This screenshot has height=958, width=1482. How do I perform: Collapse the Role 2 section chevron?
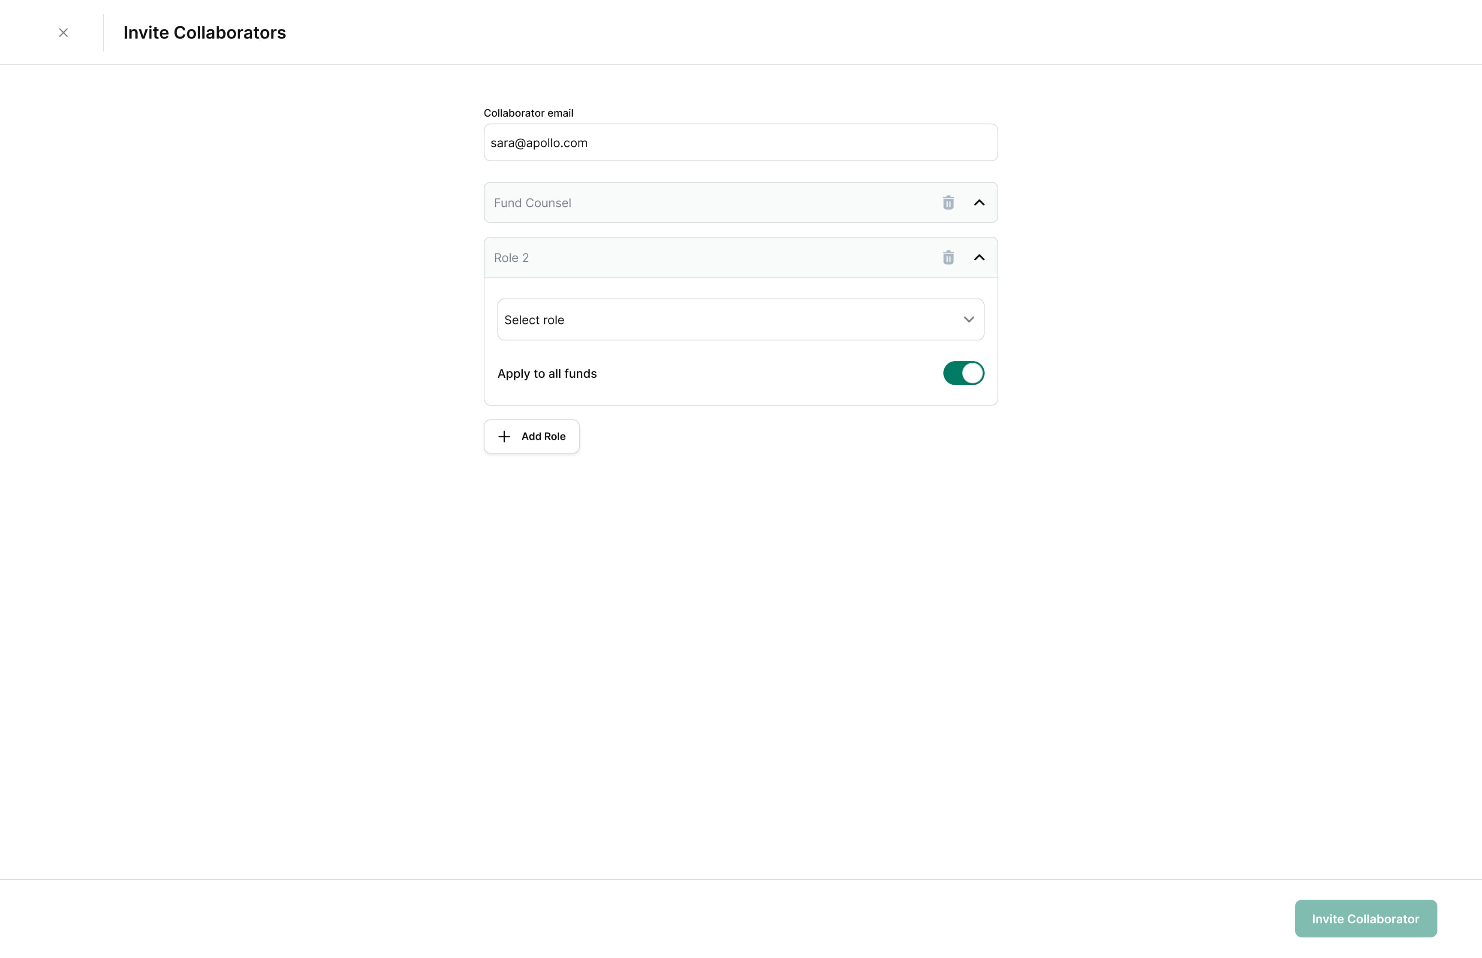click(979, 258)
